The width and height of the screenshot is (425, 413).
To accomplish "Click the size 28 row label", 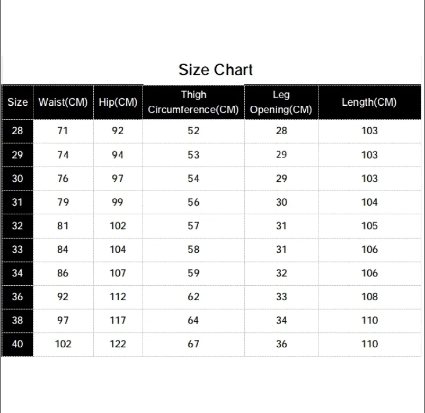I will [17, 131].
